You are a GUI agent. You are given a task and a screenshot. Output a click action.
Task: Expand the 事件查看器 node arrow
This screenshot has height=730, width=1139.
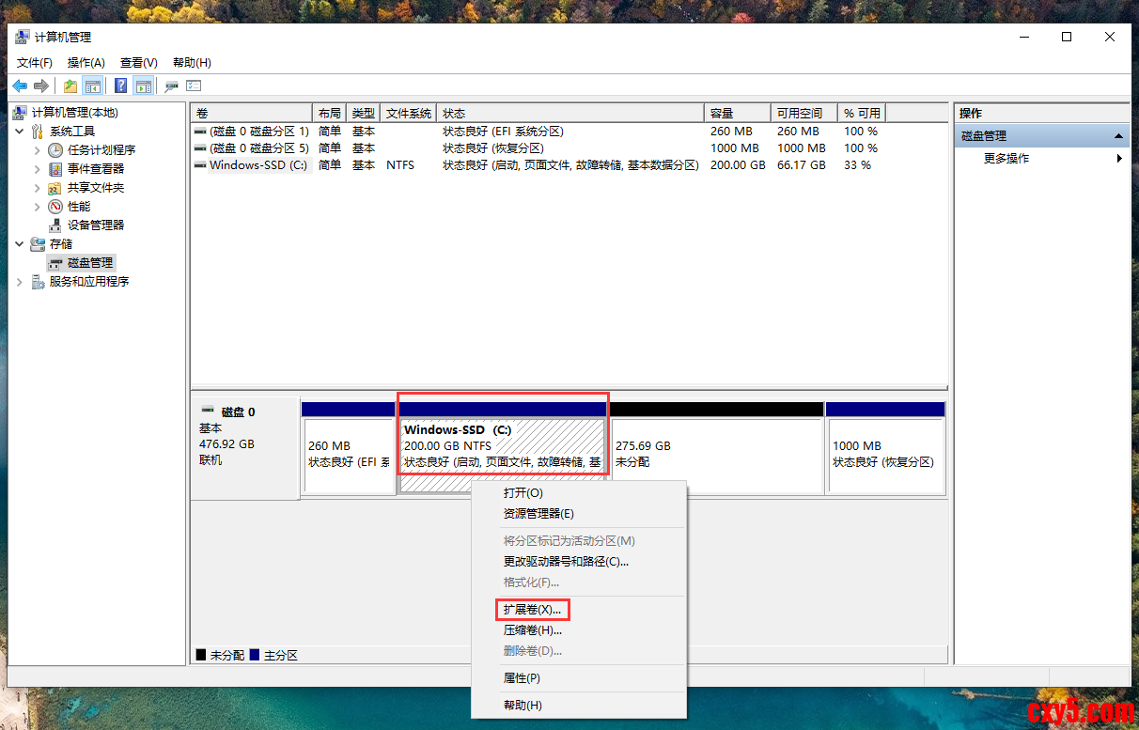(x=38, y=169)
